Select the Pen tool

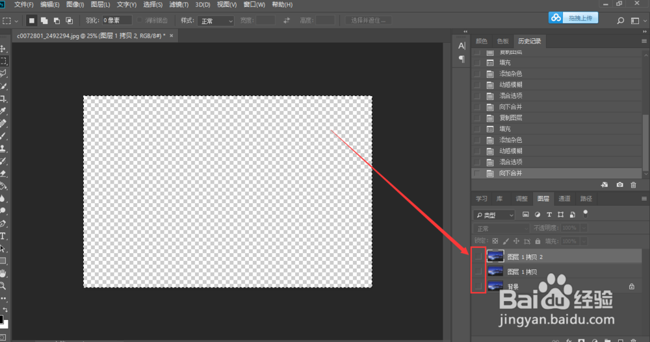click(3, 224)
